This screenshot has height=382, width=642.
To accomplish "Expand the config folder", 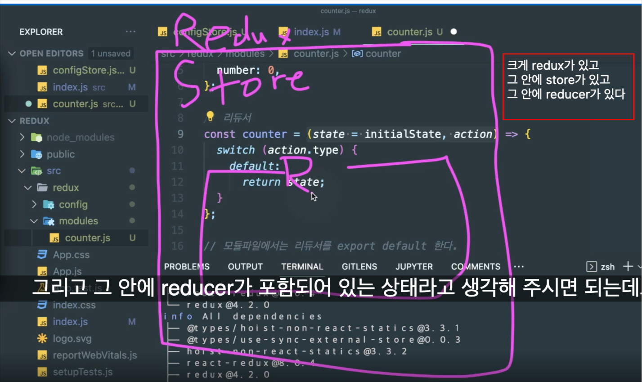I will tap(34, 204).
